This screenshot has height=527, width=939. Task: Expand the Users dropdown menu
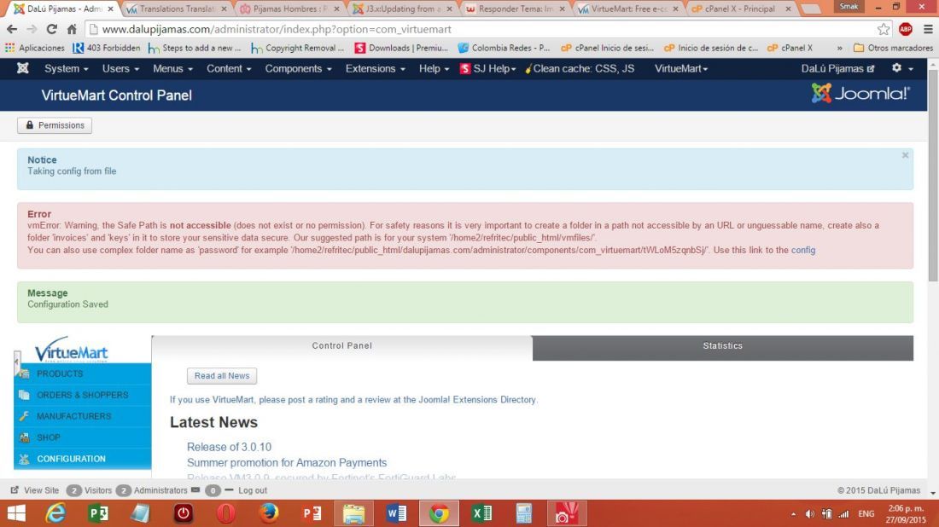tap(120, 68)
